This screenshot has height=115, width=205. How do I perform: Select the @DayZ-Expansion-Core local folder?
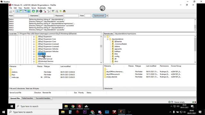[47, 39]
